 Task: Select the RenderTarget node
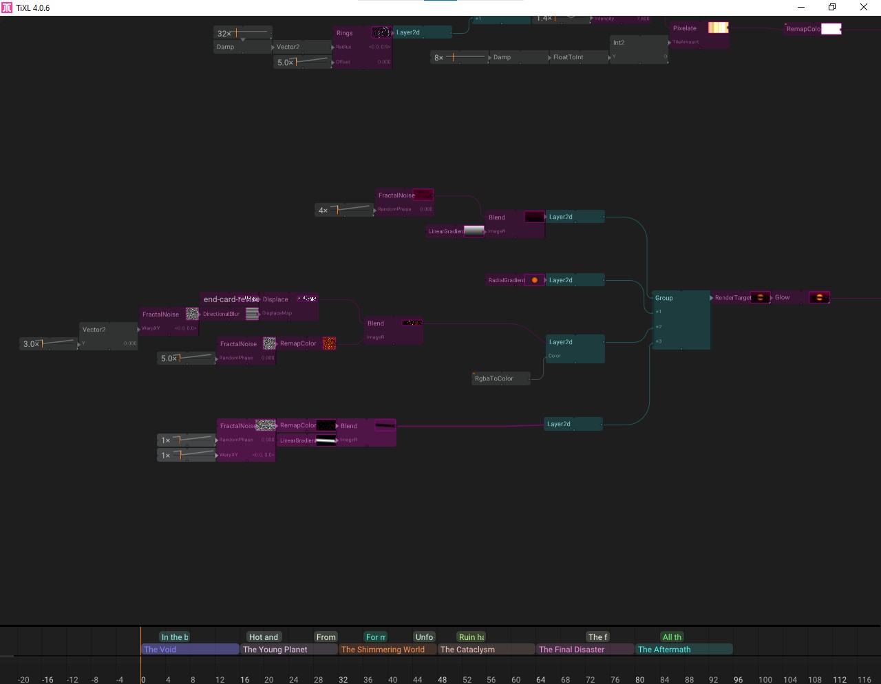732,297
